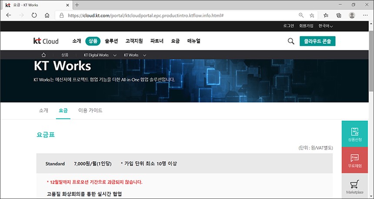
Task: Go to home via breadcrumb house icon
Action: 43,55
